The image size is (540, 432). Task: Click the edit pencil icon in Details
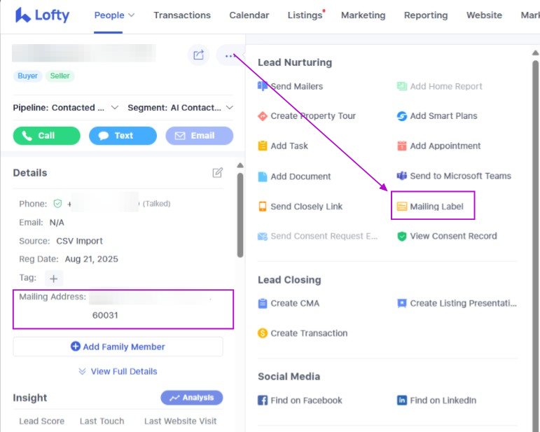(x=218, y=173)
